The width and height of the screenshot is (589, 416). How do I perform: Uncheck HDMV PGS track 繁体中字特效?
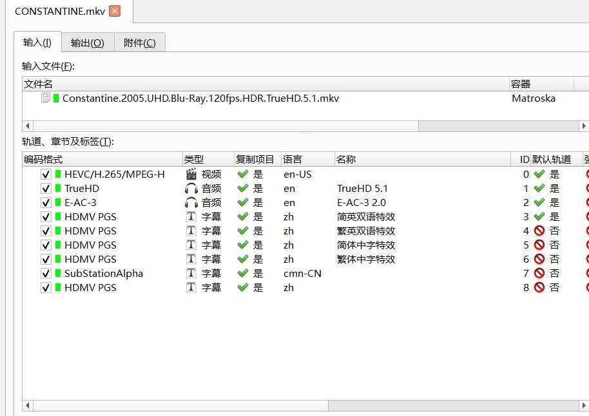click(x=46, y=260)
